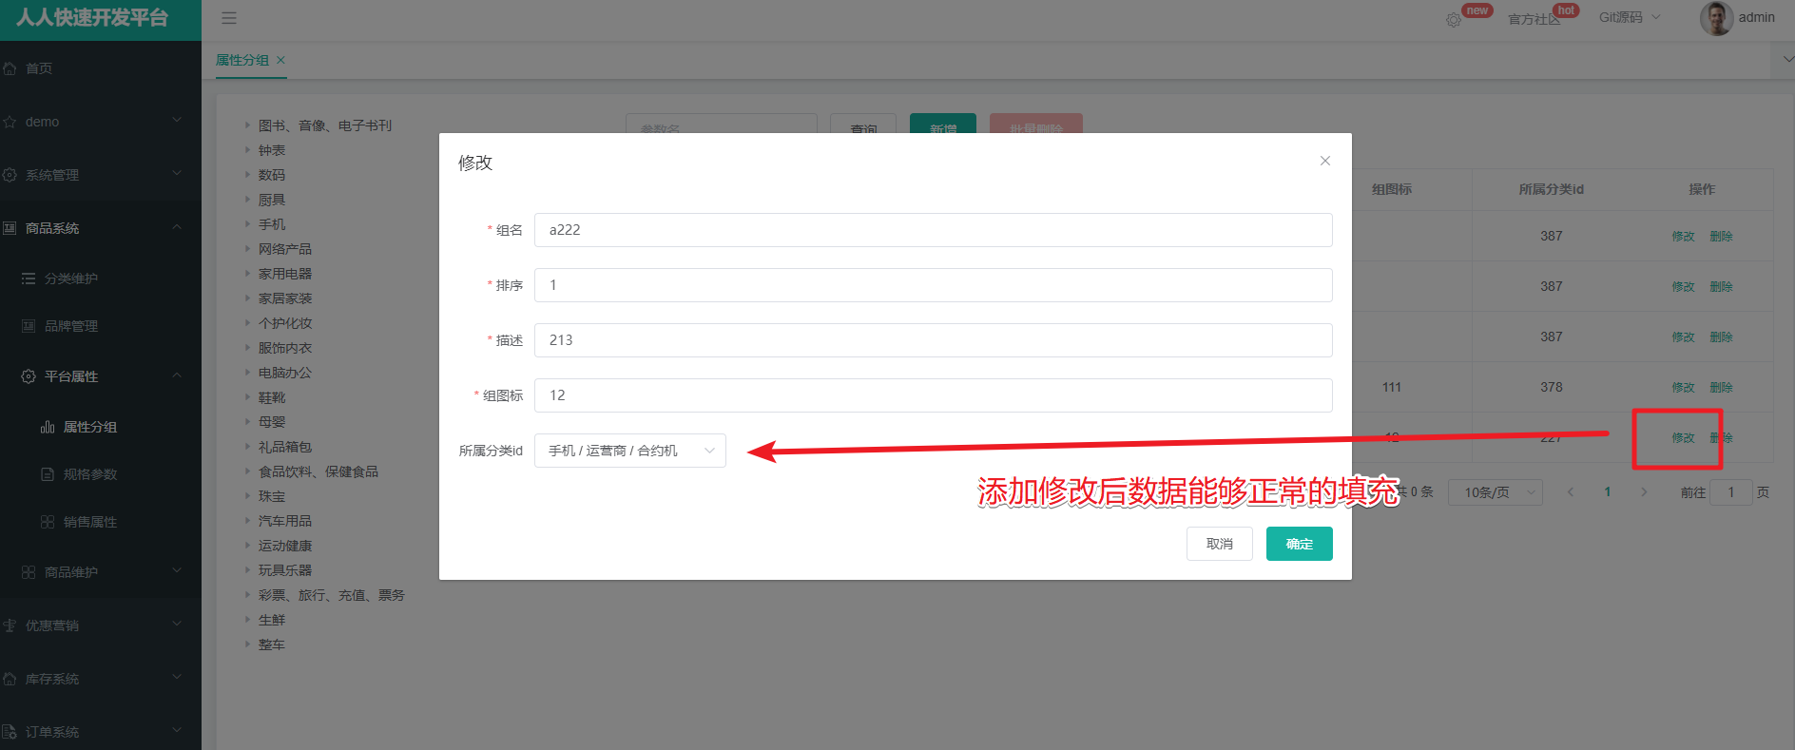This screenshot has width=1795, height=750.
Task: Click the 分类维护 list icon
Action: pyautogui.click(x=29, y=279)
